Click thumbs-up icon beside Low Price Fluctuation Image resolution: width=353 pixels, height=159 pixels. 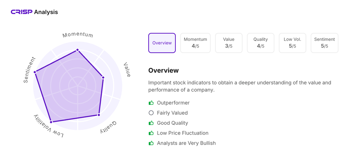151,133
